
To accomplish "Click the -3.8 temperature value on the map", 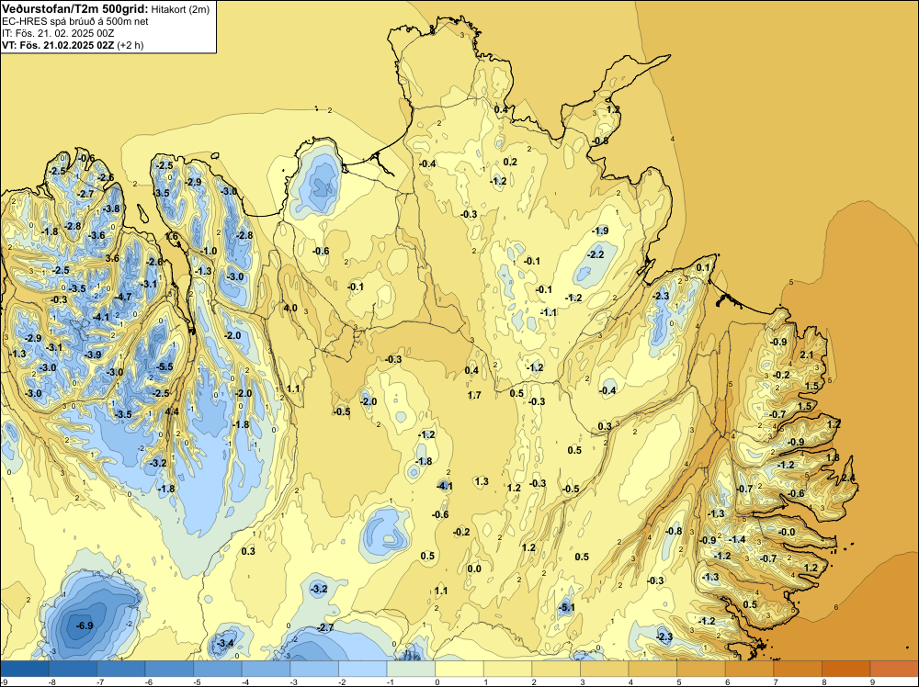I will point(111,208).
